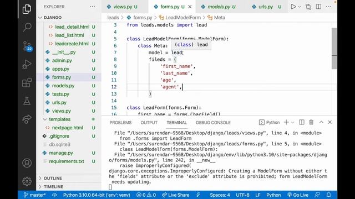Open the Extensions view
Image resolution: width=355 pixels, height=199 pixels.
pos(27,82)
